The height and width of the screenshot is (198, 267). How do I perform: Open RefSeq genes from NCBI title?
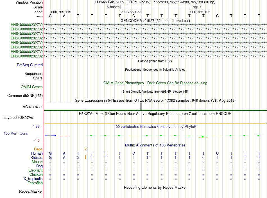coord(155,61)
